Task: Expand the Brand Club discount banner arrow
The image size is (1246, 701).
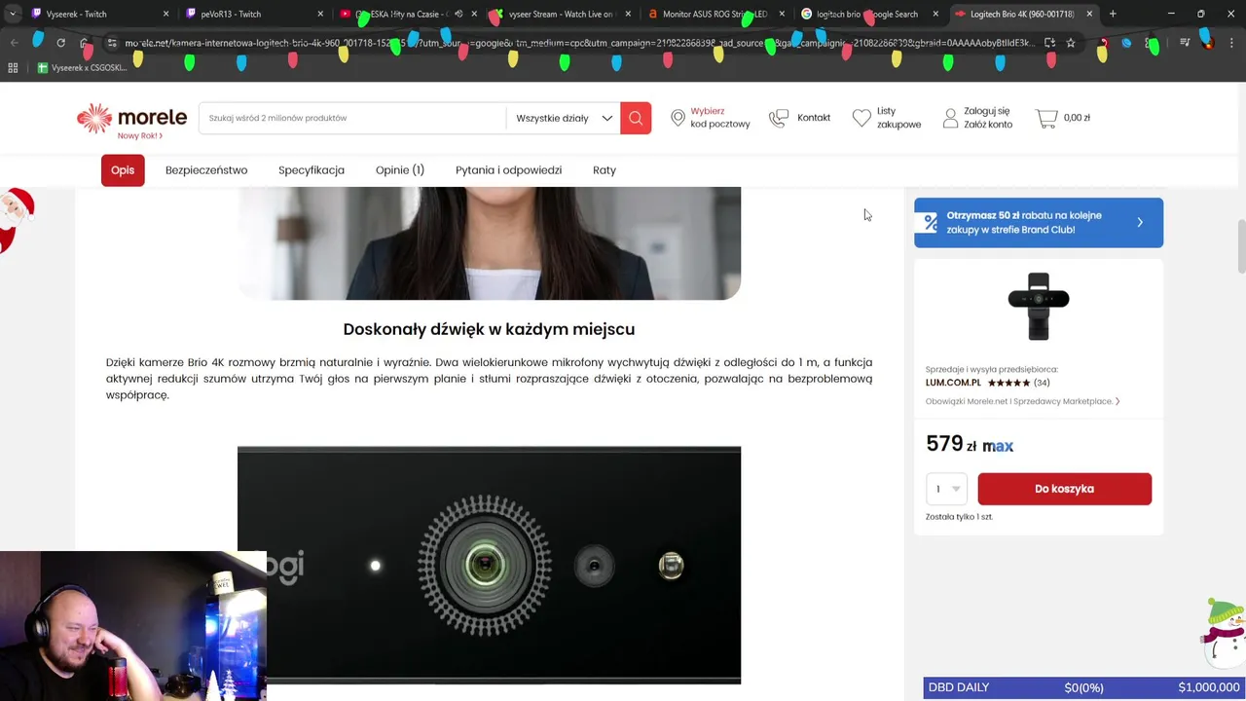Action: (1140, 222)
